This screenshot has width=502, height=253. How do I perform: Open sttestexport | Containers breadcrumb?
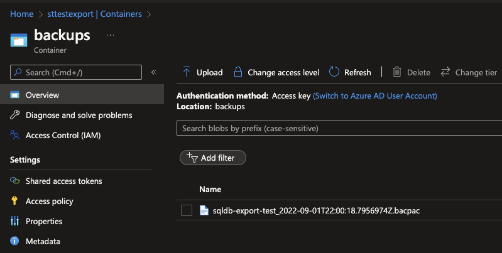[x=94, y=14]
